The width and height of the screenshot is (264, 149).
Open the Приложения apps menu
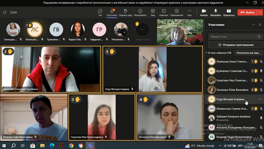pyautogui.click(x=177, y=12)
